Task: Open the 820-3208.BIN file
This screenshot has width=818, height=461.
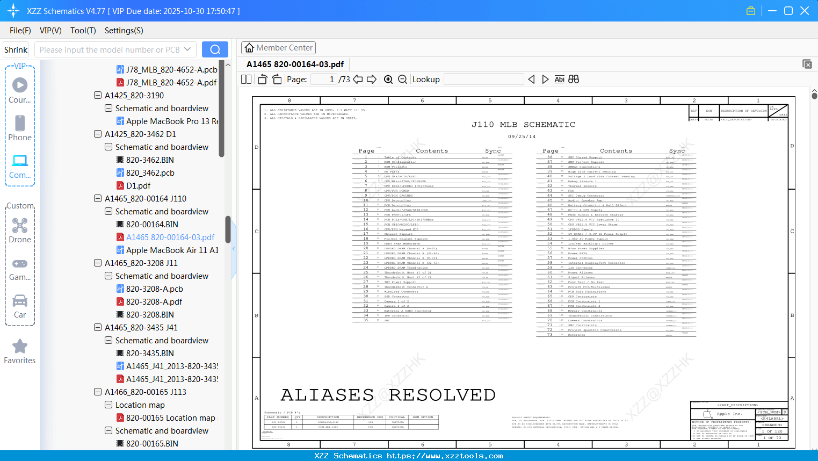Action: (145, 314)
